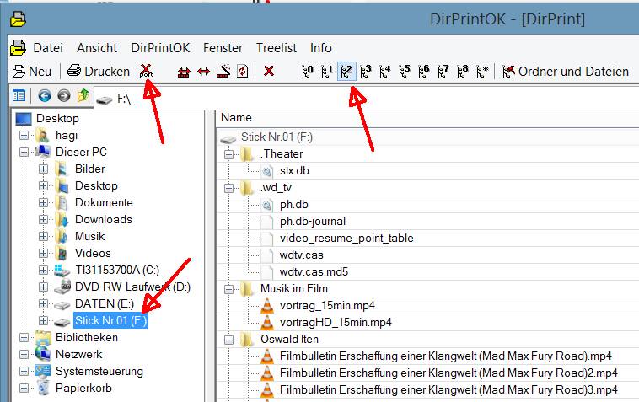This screenshot has width=639, height=402.
Task: Set tree expansion level 7
Action: (x=443, y=72)
